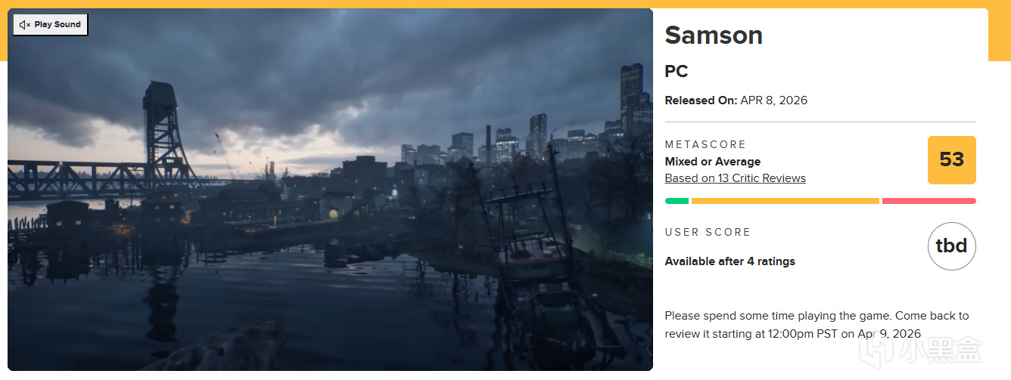Viewport: 1011px width, 380px height.
Task: Click the Samson game title
Action: [x=714, y=36]
